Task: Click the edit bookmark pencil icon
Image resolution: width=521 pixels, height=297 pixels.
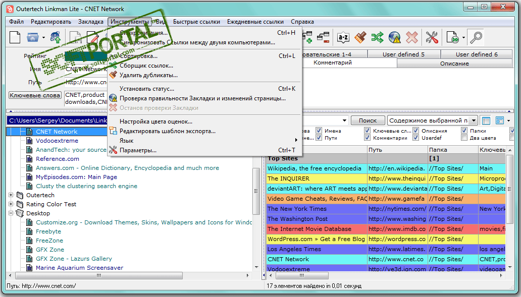Action: [93, 37]
